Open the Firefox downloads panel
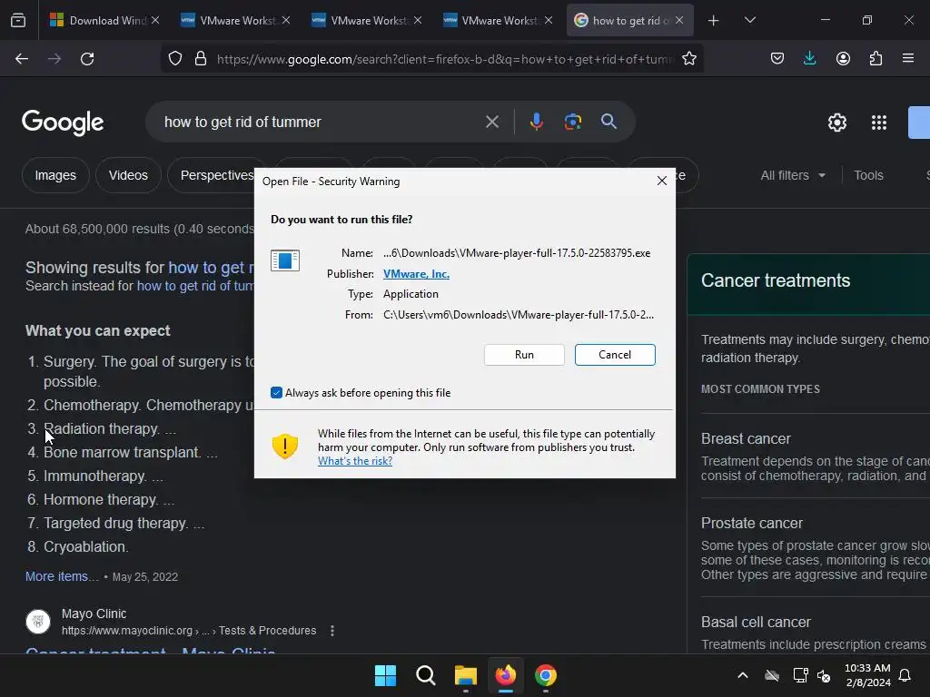 (809, 59)
